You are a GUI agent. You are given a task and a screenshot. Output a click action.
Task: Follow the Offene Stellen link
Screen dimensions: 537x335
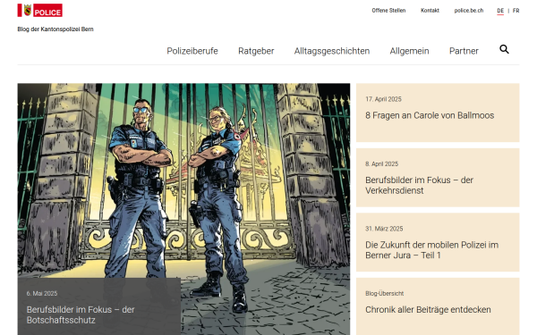click(388, 11)
